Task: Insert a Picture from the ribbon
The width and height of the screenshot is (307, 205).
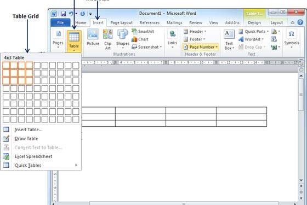Action: [x=93, y=37]
